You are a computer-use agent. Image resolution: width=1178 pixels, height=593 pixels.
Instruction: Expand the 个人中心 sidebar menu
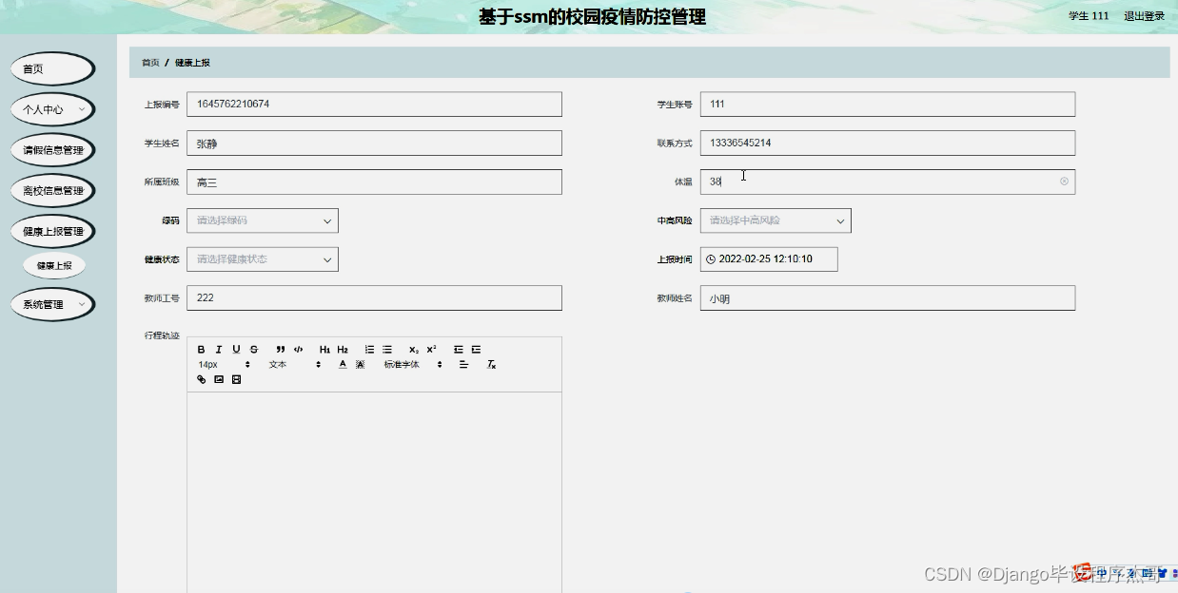pos(53,109)
